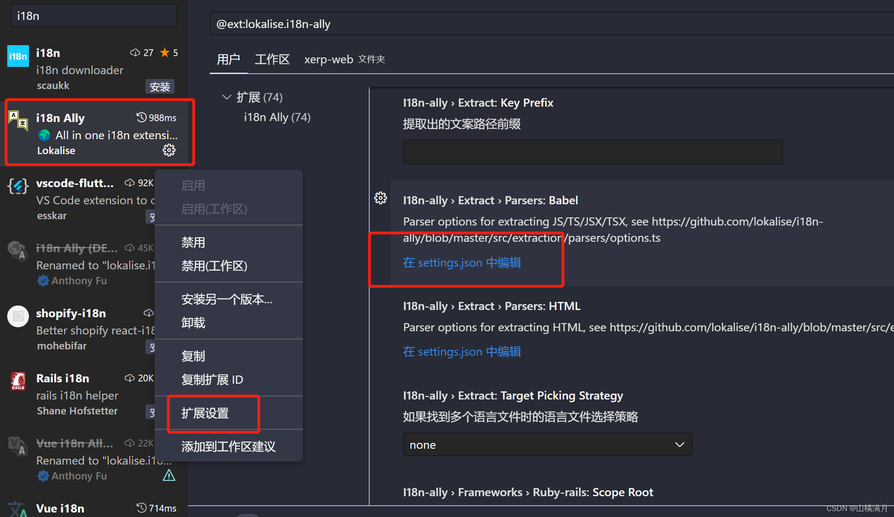Click the Rails i18n ruby icon
Image resolution: width=894 pixels, height=517 pixels.
click(x=18, y=381)
